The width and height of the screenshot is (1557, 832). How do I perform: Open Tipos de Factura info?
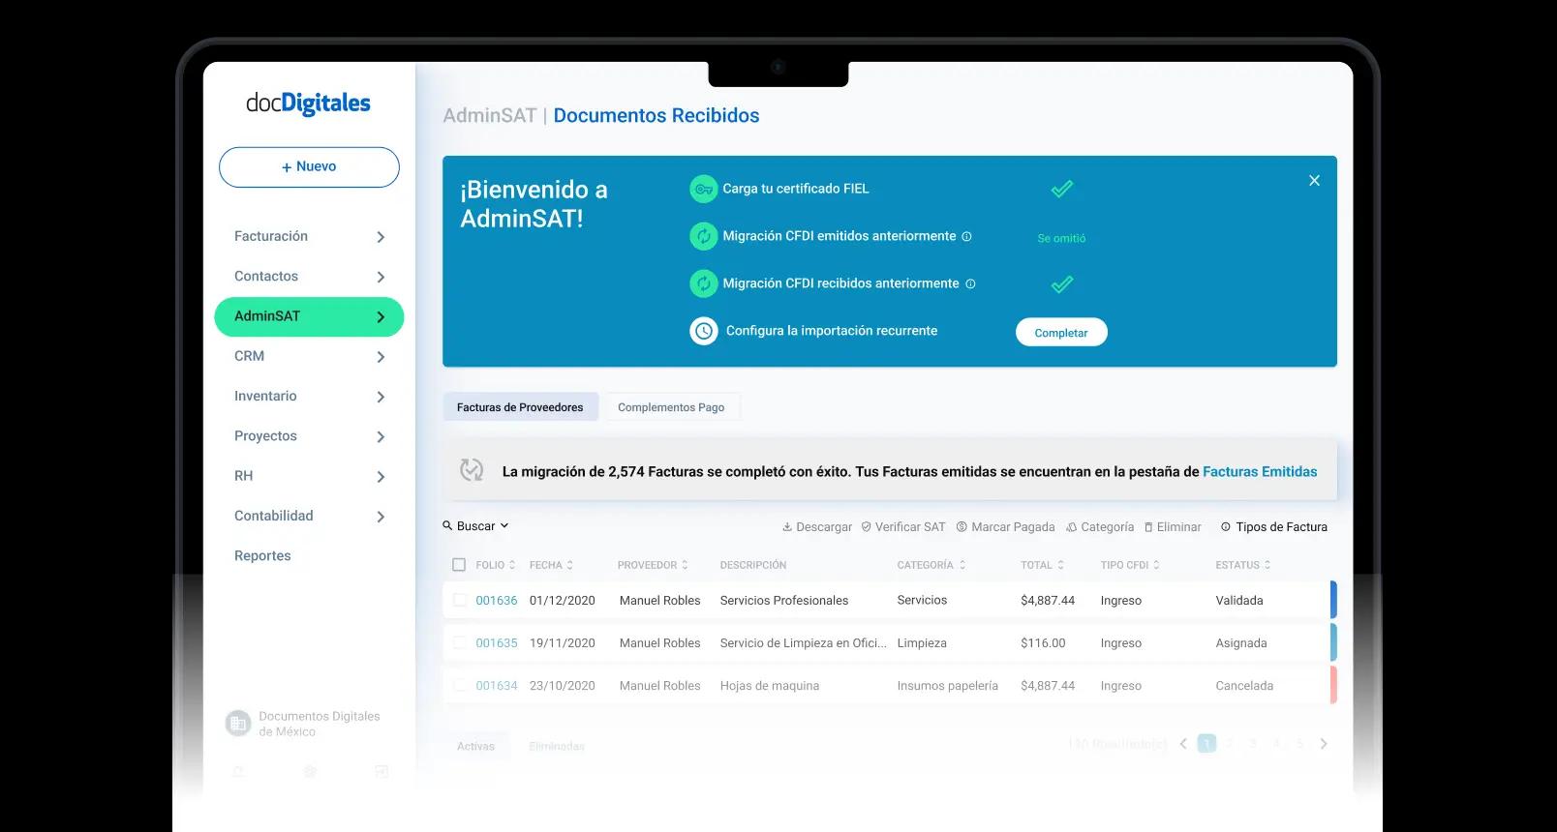pyautogui.click(x=1273, y=527)
